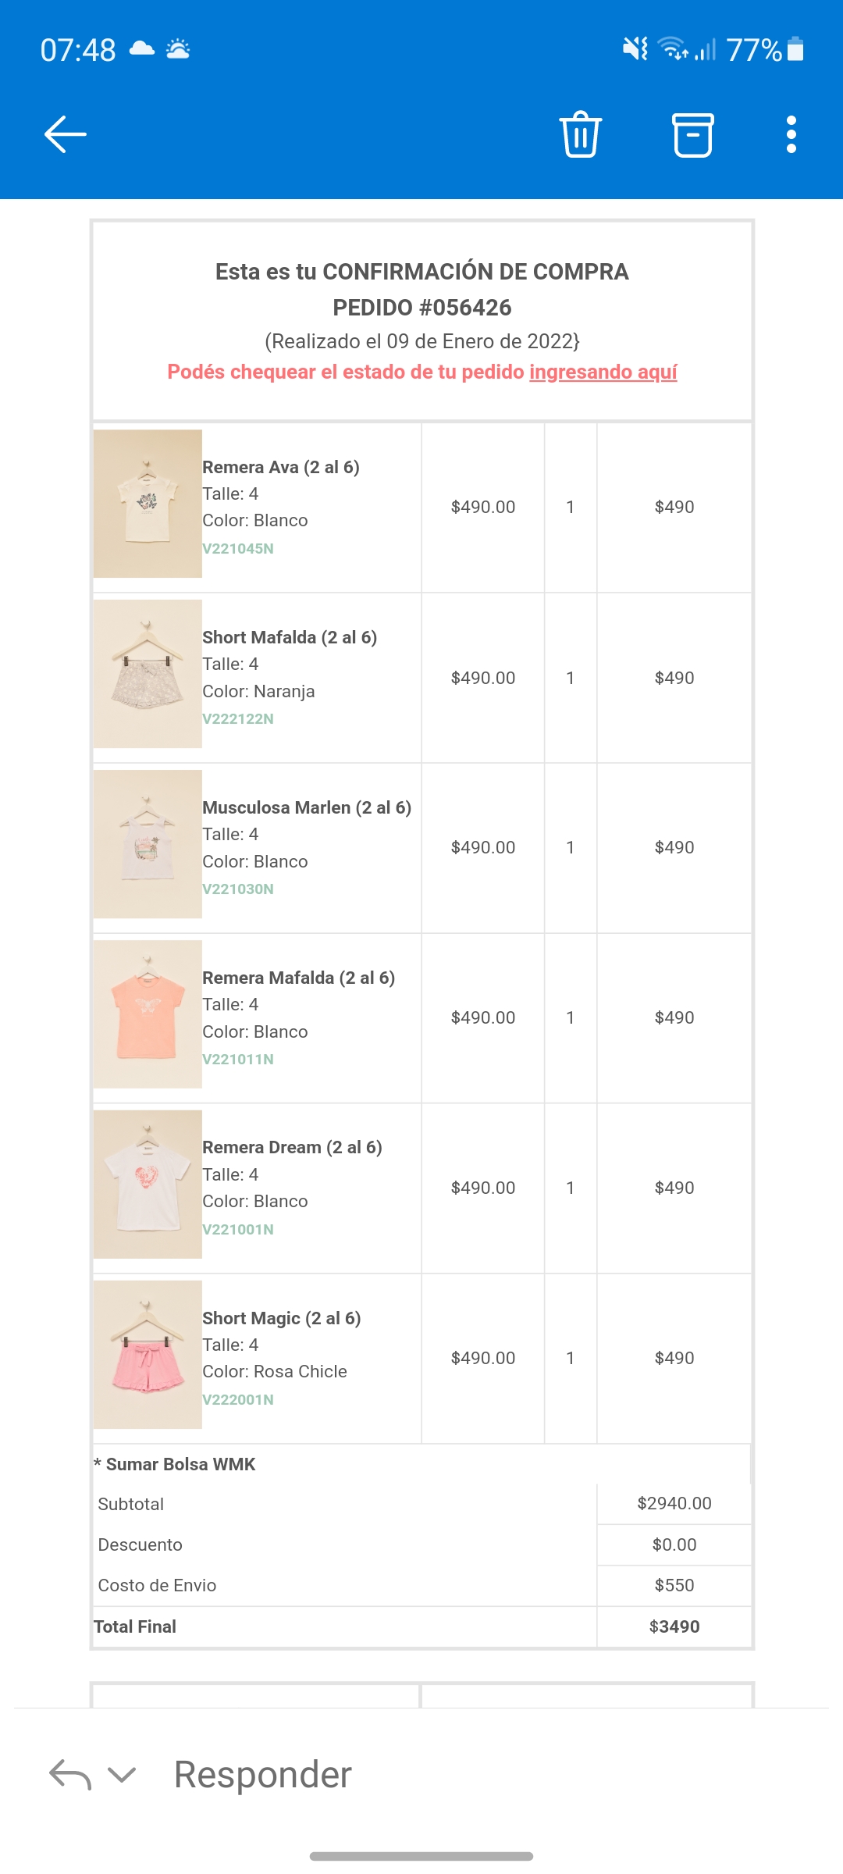
Task: Tap the Short Mafalda product thumbnail
Action: [148, 674]
